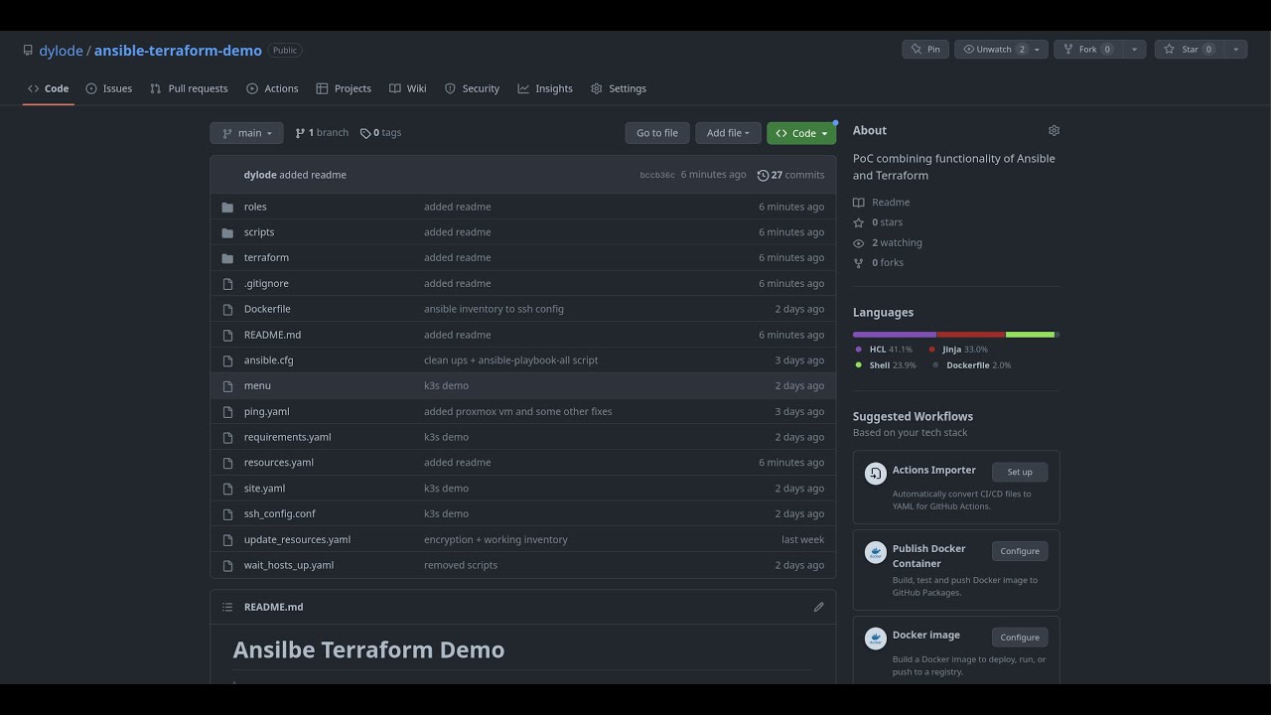The width and height of the screenshot is (1271, 715).
Task: Open the roles folder icon
Action: tap(227, 207)
